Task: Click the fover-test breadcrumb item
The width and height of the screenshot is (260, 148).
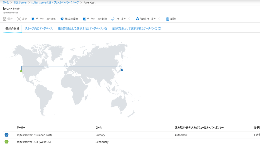Action: click(x=89, y=3)
